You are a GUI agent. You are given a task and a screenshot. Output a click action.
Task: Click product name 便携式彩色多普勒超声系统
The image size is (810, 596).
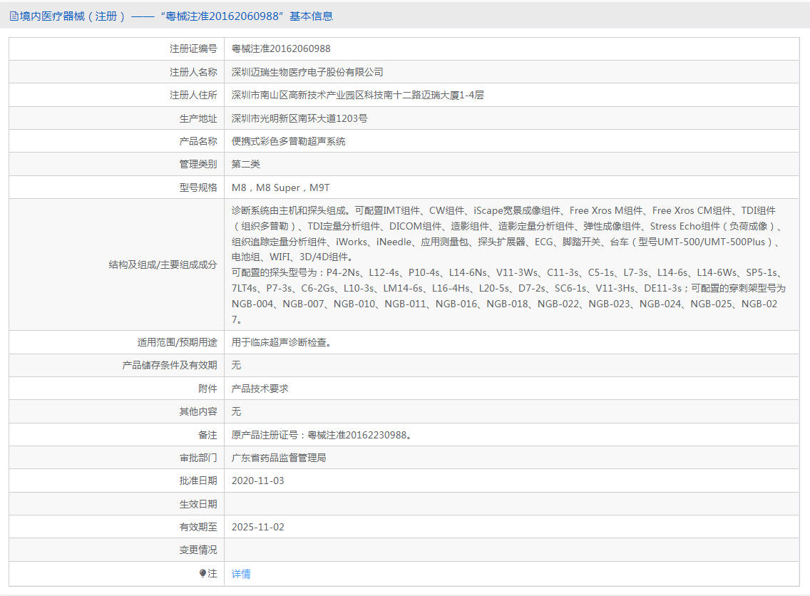tap(288, 141)
